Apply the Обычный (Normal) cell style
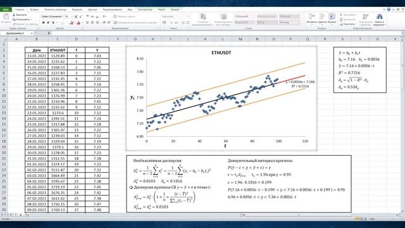 click(x=245, y=16)
